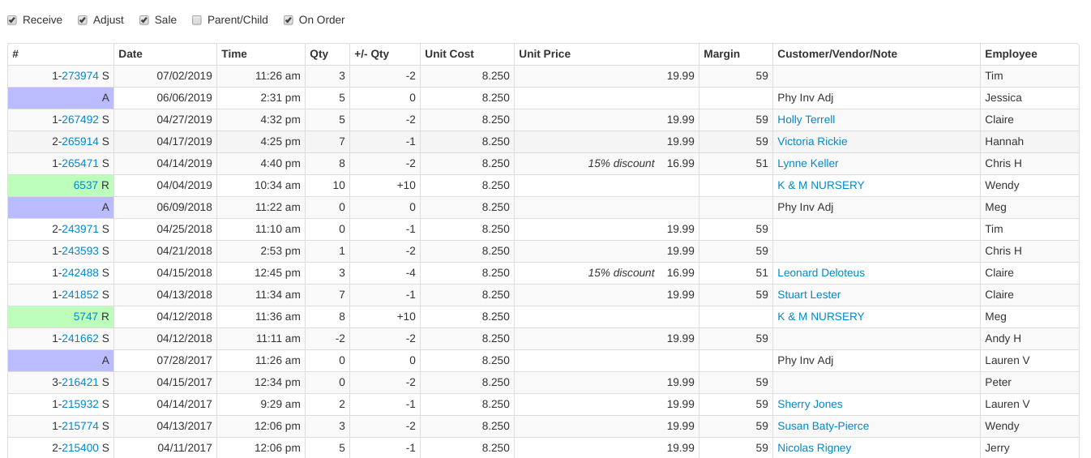Disable the Sale checkbox
The image size is (1091, 458).
(x=144, y=20)
